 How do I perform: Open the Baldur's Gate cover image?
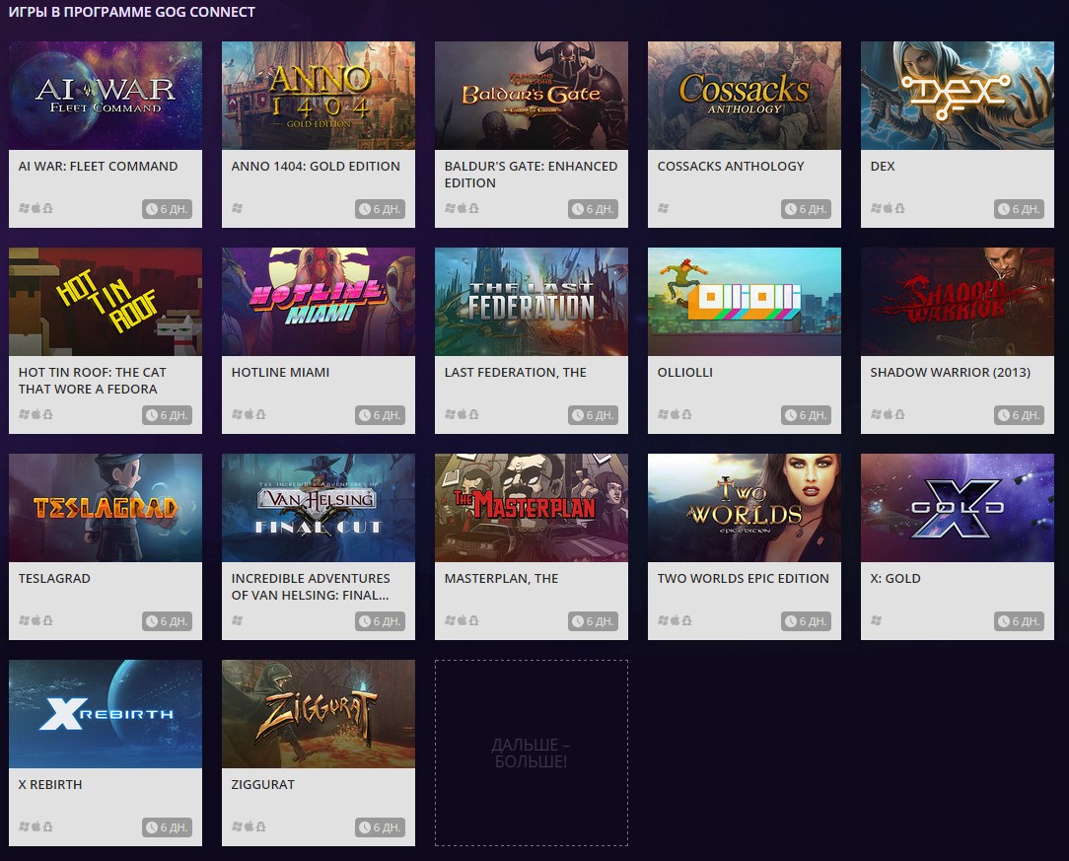[x=532, y=96]
